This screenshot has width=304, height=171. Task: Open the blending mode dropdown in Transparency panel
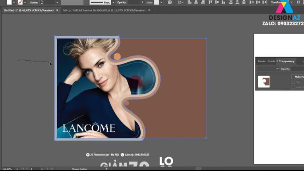pos(268,69)
